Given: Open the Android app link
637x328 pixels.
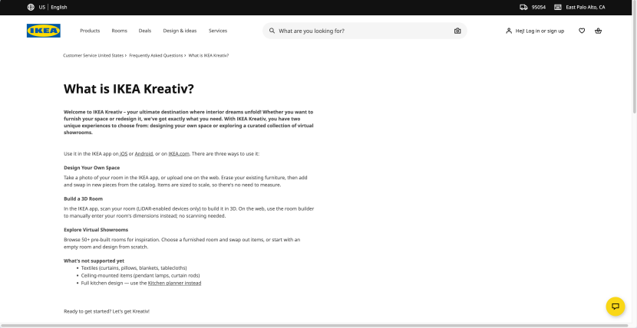Looking at the screenshot, I should pos(144,154).
